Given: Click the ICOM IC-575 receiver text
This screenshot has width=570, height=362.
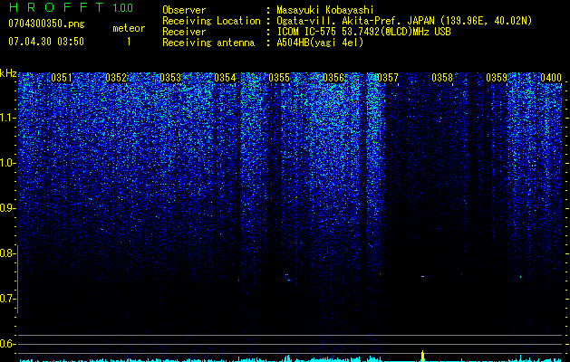Looking at the screenshot, I should pyautogui.click(x=363, y=32).
